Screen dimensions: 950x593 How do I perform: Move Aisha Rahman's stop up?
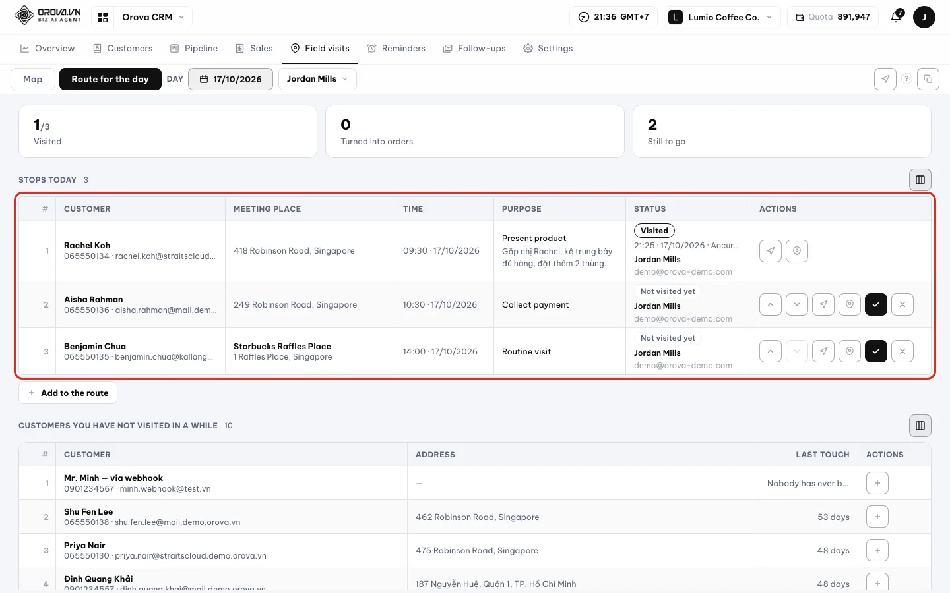[x=771, y=304]
